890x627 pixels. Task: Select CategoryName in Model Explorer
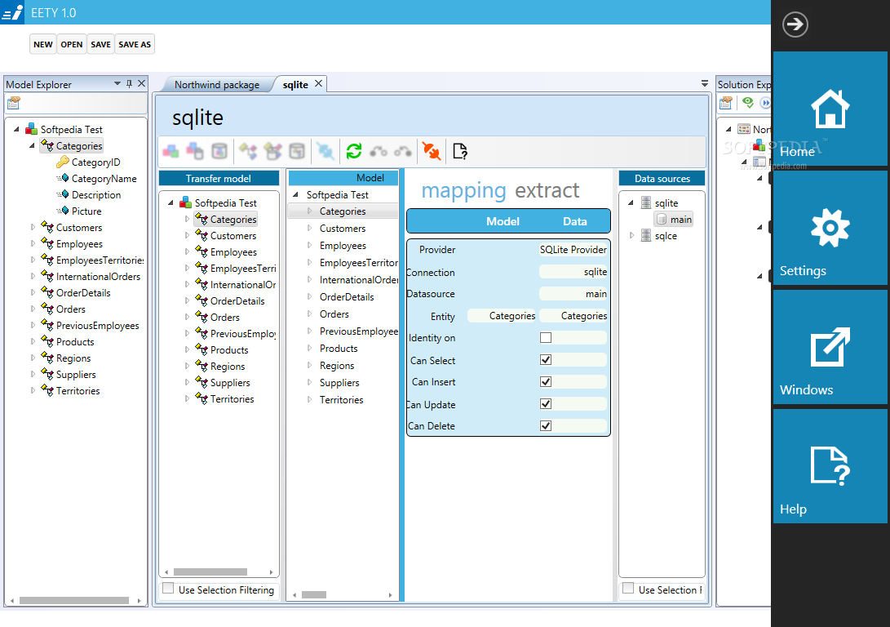pos(104,178)
